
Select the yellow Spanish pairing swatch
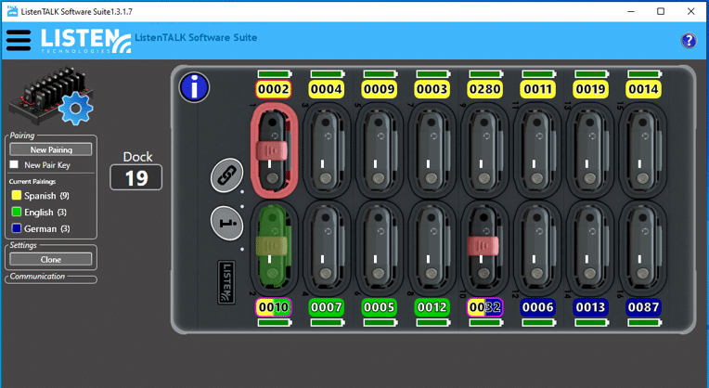[x=16, y=196]
